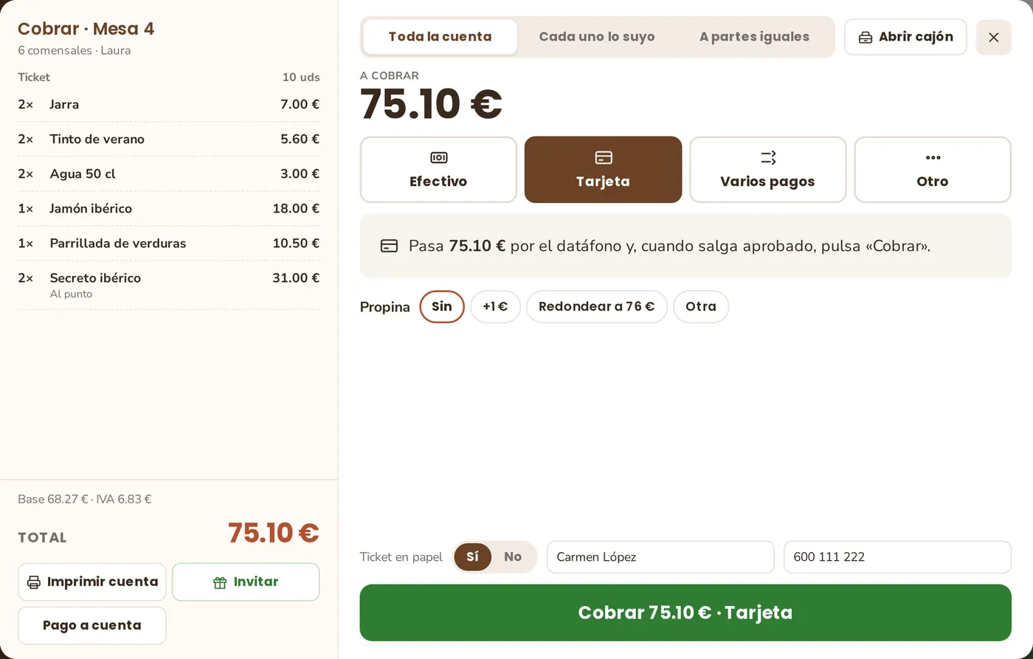Select Otro payment method
This screenshot has width=1033, height=659.
933,170
